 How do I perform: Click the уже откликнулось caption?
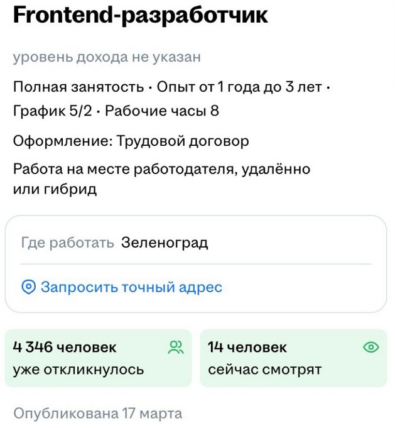coord(78,370)
